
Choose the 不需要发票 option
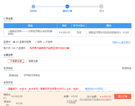tap(16, 61)
